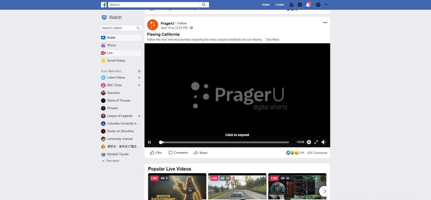Open the Create menu in the top bar
Viewport: 431px width, 200px height.
[x=279, y=5]
